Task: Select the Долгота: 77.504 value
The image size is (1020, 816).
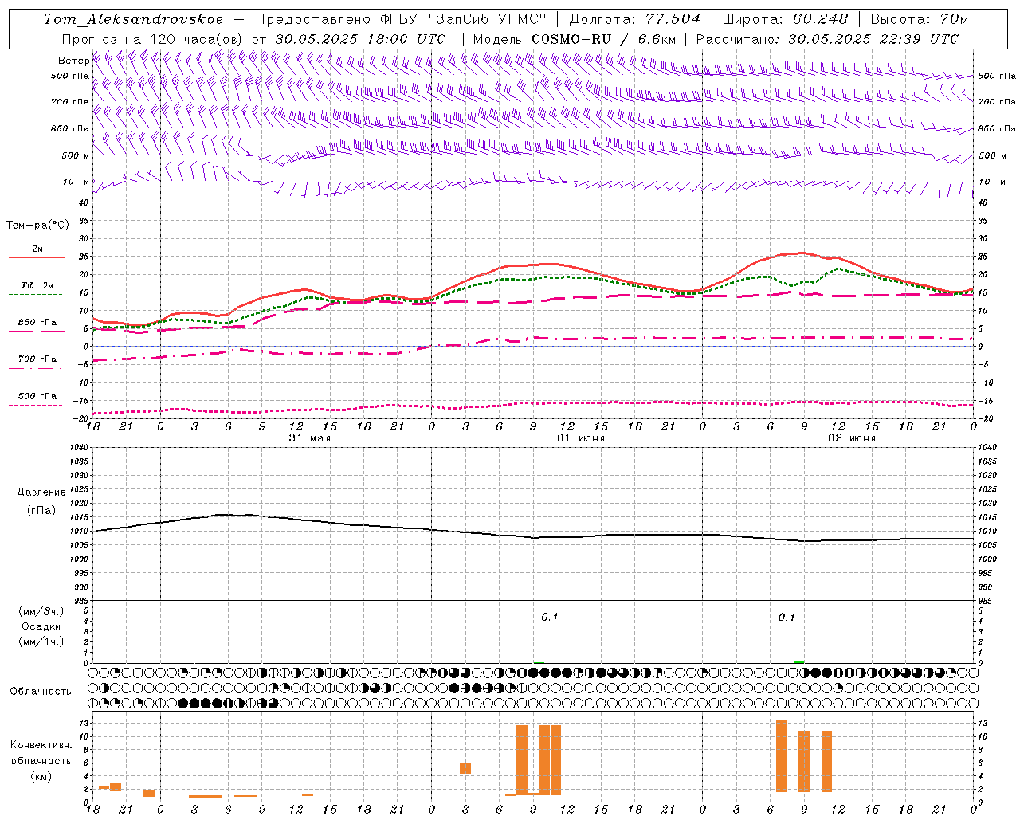Action: pyautogui.click(x=635, y=19)
